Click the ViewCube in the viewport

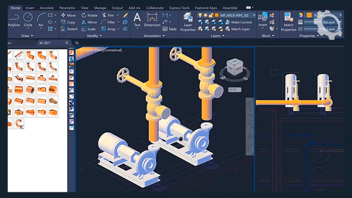(x=235, y=67)
